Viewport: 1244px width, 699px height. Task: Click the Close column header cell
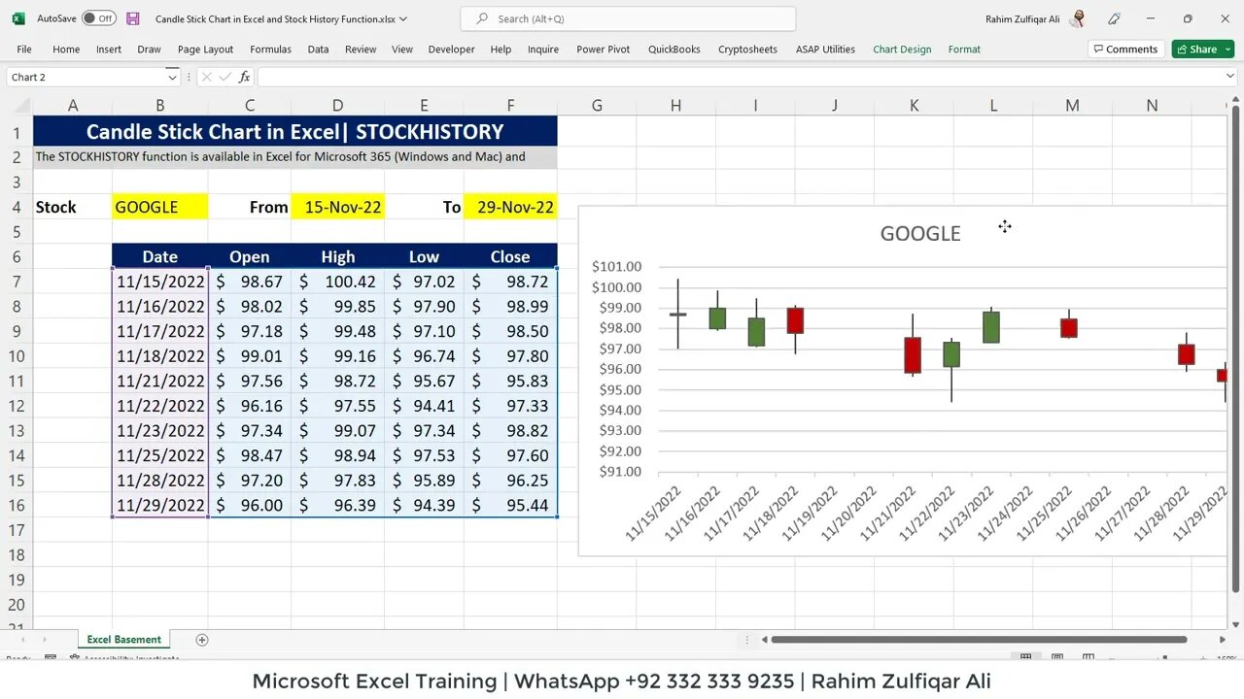(x=510, y=256)
